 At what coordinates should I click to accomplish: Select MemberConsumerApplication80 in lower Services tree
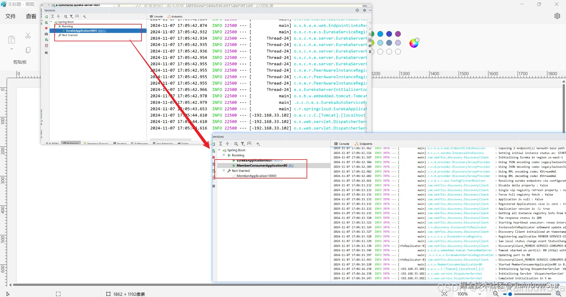pyautogui.click(x=262, y=166)
